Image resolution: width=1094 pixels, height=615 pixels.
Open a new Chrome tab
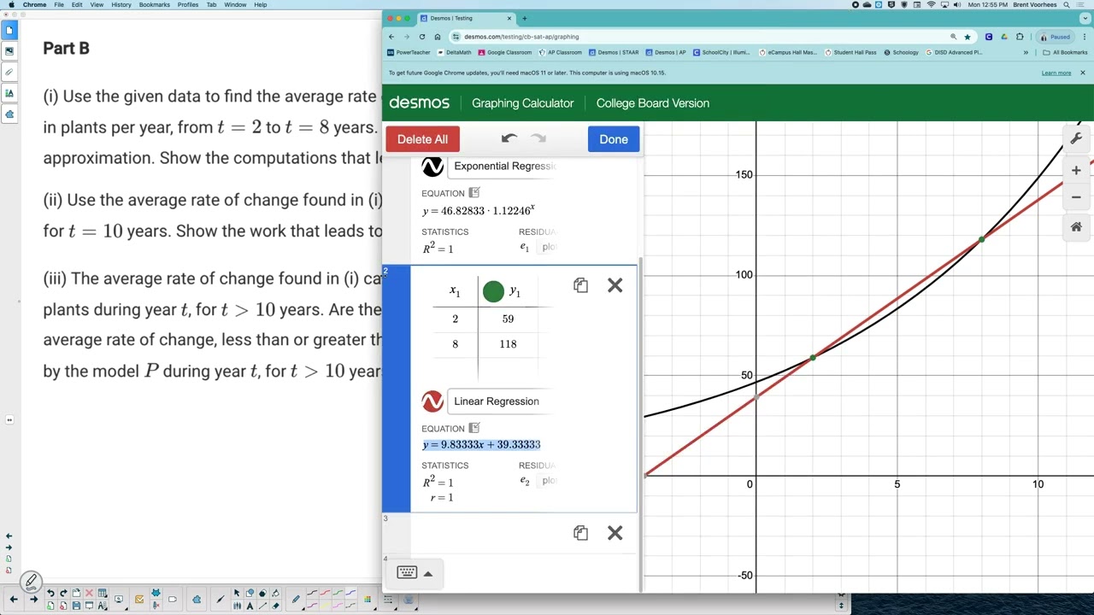pyautogui.click(x=525, y=18)
